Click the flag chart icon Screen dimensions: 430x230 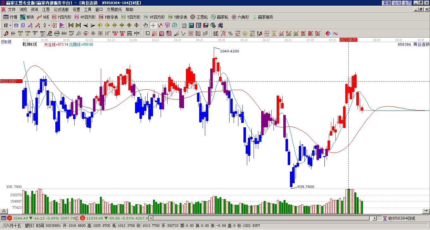point(62,25)
